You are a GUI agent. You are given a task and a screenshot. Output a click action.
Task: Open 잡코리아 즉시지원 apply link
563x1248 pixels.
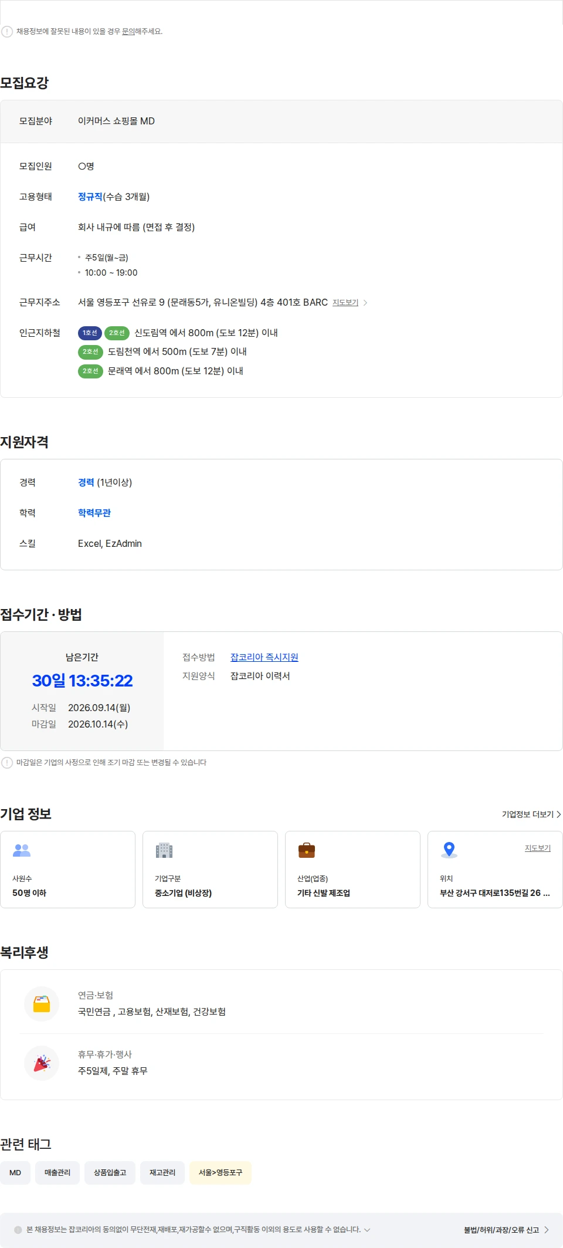coord(264,657)
